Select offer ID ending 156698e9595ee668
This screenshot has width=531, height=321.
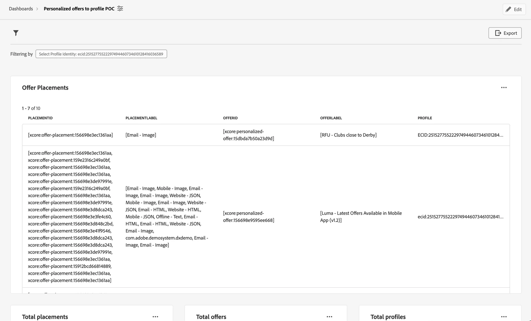coord(248,216)
